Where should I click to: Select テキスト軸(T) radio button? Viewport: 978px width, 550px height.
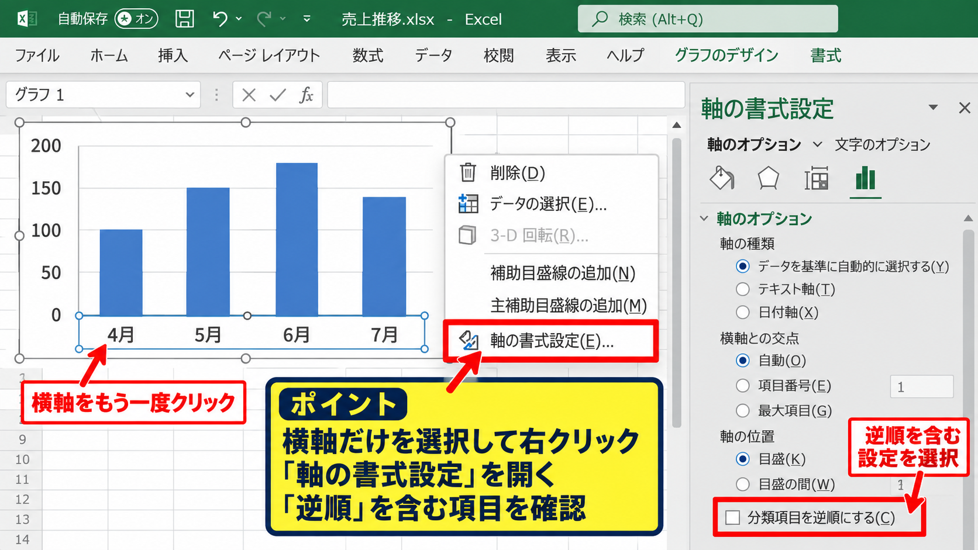(x=743, y=289)
